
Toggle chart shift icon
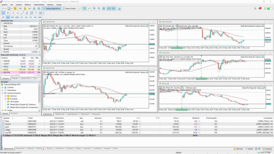click(x=113, y=9)
